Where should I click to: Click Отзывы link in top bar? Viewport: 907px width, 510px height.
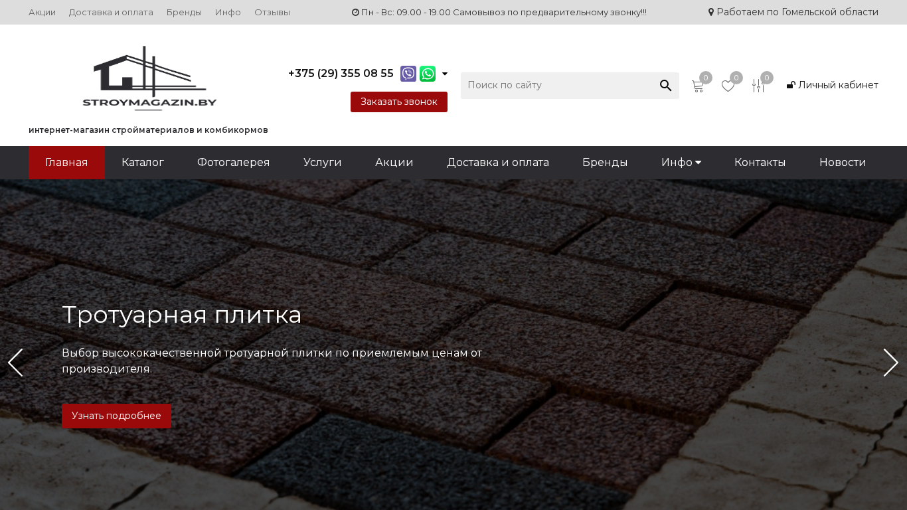tap(272, 13)
